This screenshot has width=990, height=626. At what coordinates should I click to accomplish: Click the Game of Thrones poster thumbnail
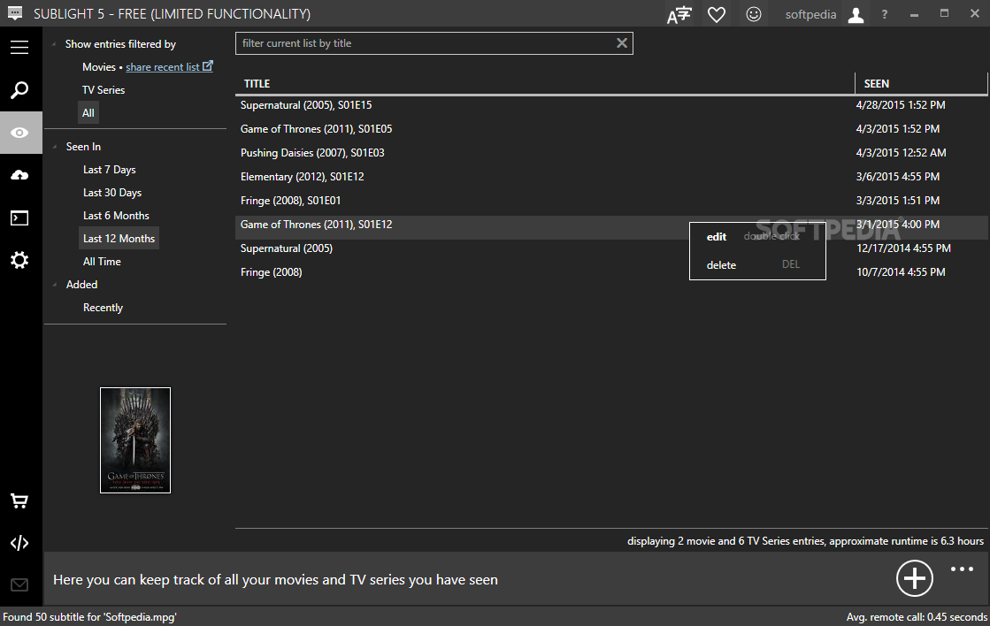tap(135, 440)
